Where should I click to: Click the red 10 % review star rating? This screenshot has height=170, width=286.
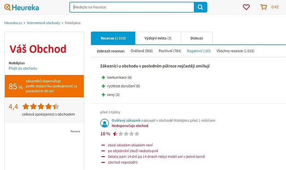[x=126, y=134]
